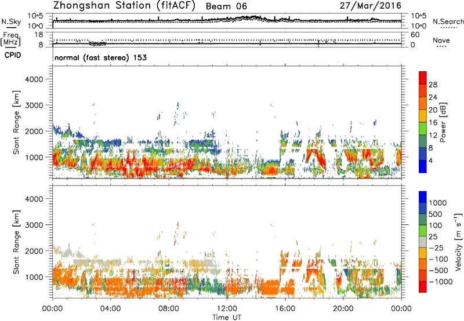Click the '-500' velocity color bar label
The width and height of the screenshot is (464, 321).
(x=438, y=270)
